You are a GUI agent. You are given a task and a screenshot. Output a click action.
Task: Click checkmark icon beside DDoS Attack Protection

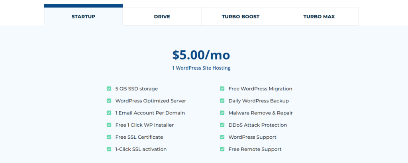point(222,125)
